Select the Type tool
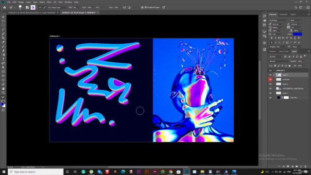Screen dimensions: 311x175 tap(3, 59)
